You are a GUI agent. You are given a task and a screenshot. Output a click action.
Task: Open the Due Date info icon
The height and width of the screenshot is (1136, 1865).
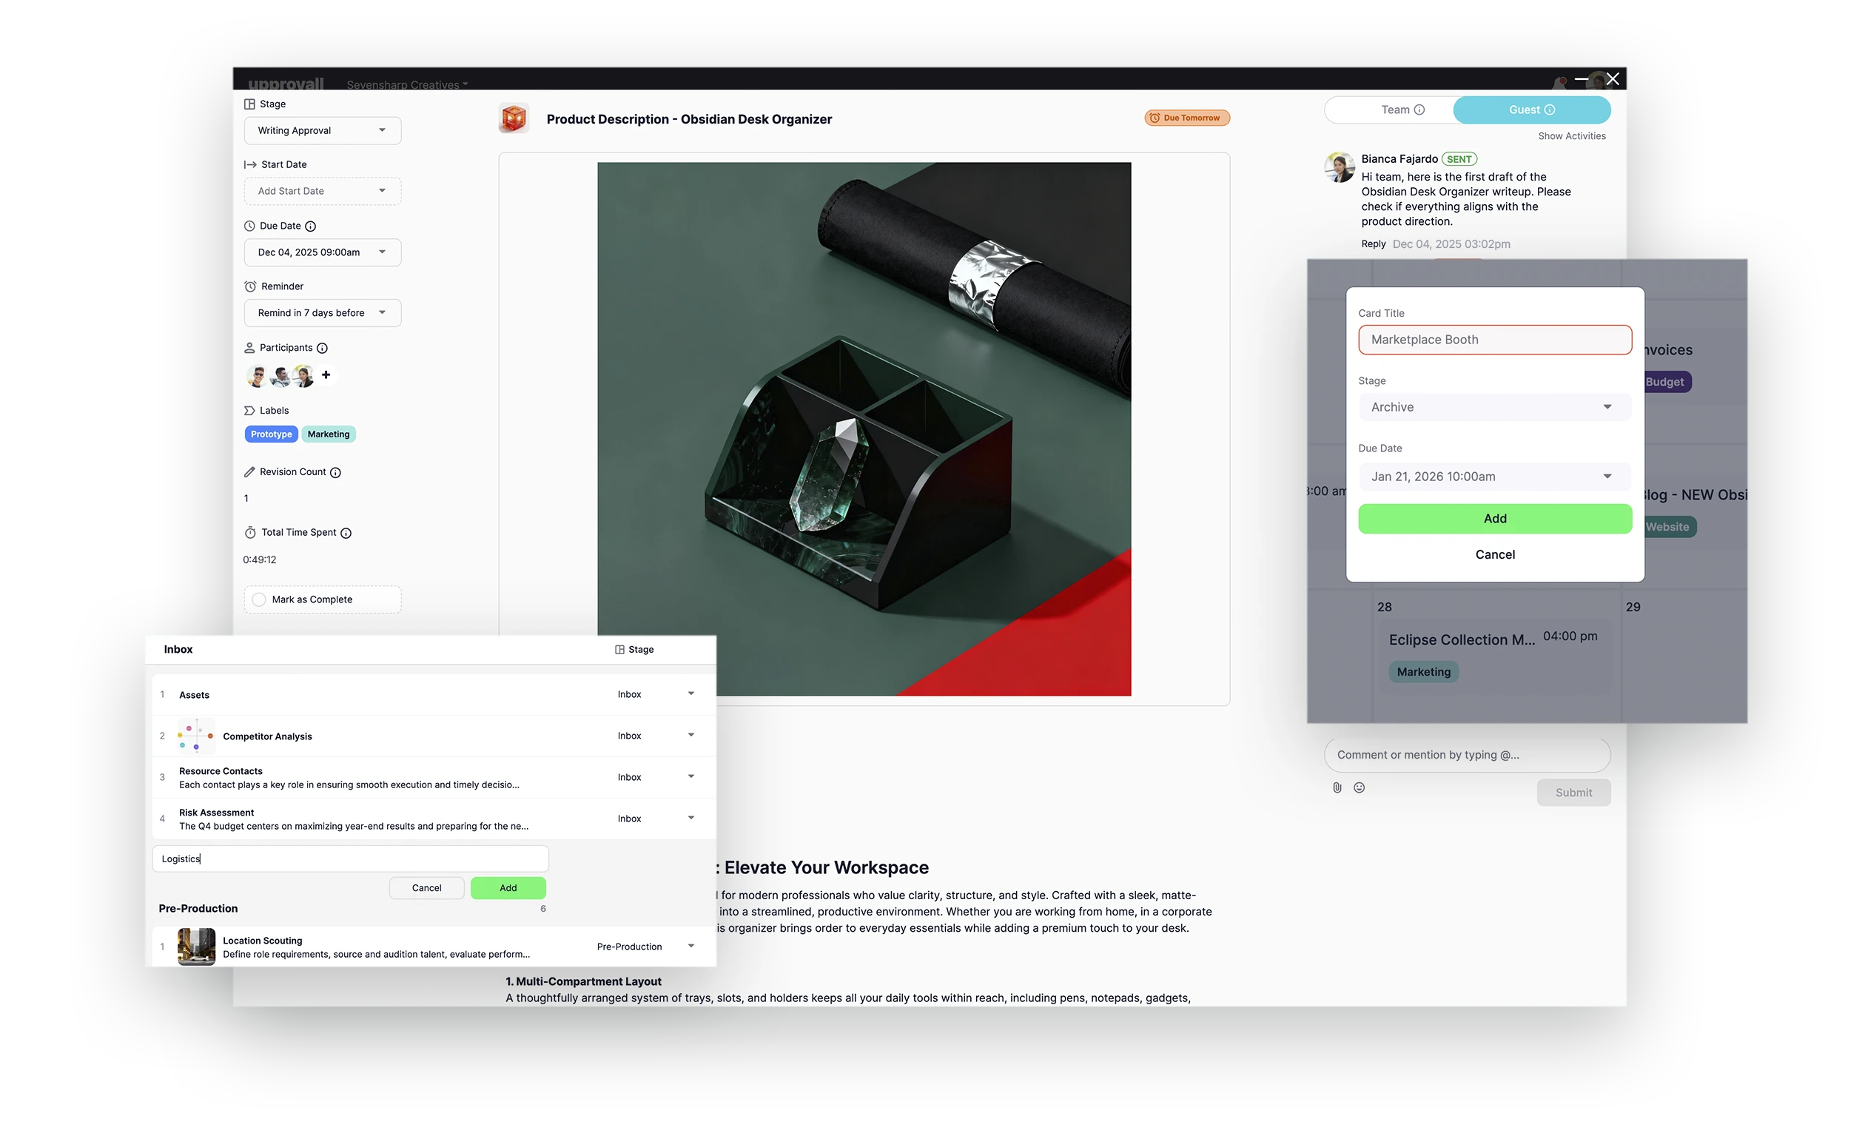click(312, 226)
